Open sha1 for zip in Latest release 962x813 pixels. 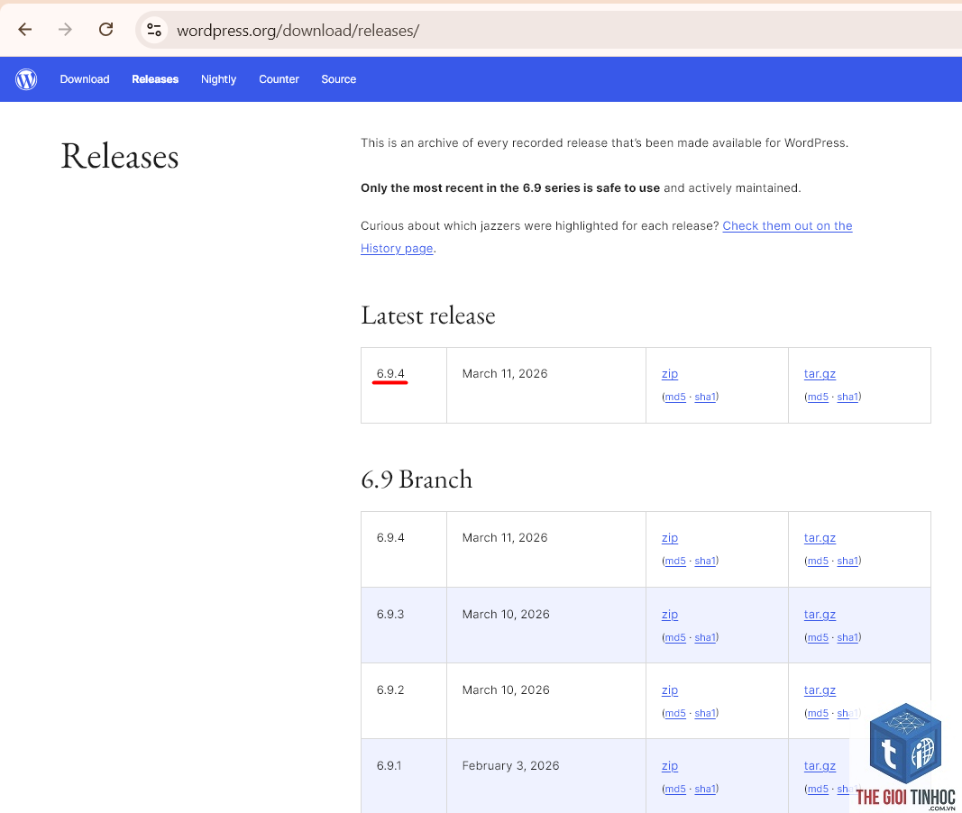coord(705,397)
